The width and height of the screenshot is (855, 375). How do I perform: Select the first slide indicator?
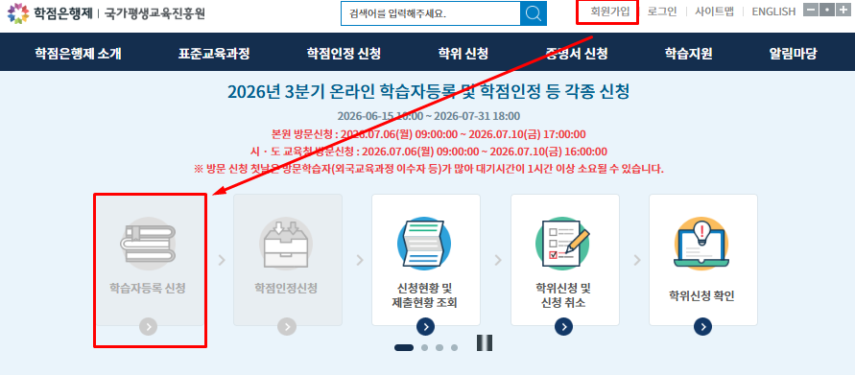404,347
